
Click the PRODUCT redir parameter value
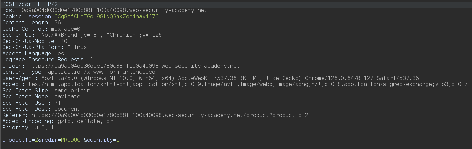coord(72,140)
